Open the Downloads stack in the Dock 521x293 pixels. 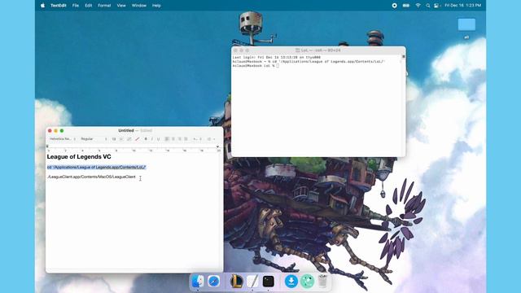point(291,282)
